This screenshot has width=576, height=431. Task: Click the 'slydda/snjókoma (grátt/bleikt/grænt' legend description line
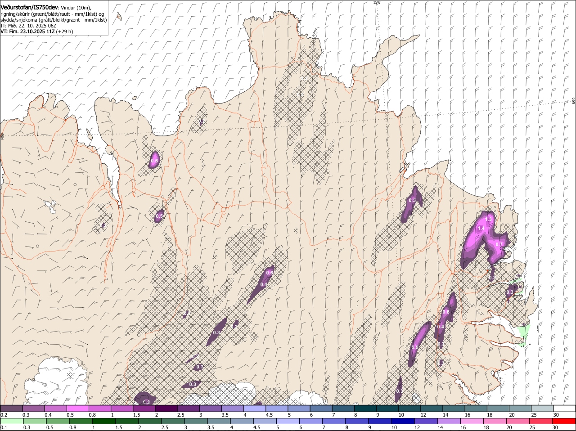pyautogui.click(x=54, y=20)
